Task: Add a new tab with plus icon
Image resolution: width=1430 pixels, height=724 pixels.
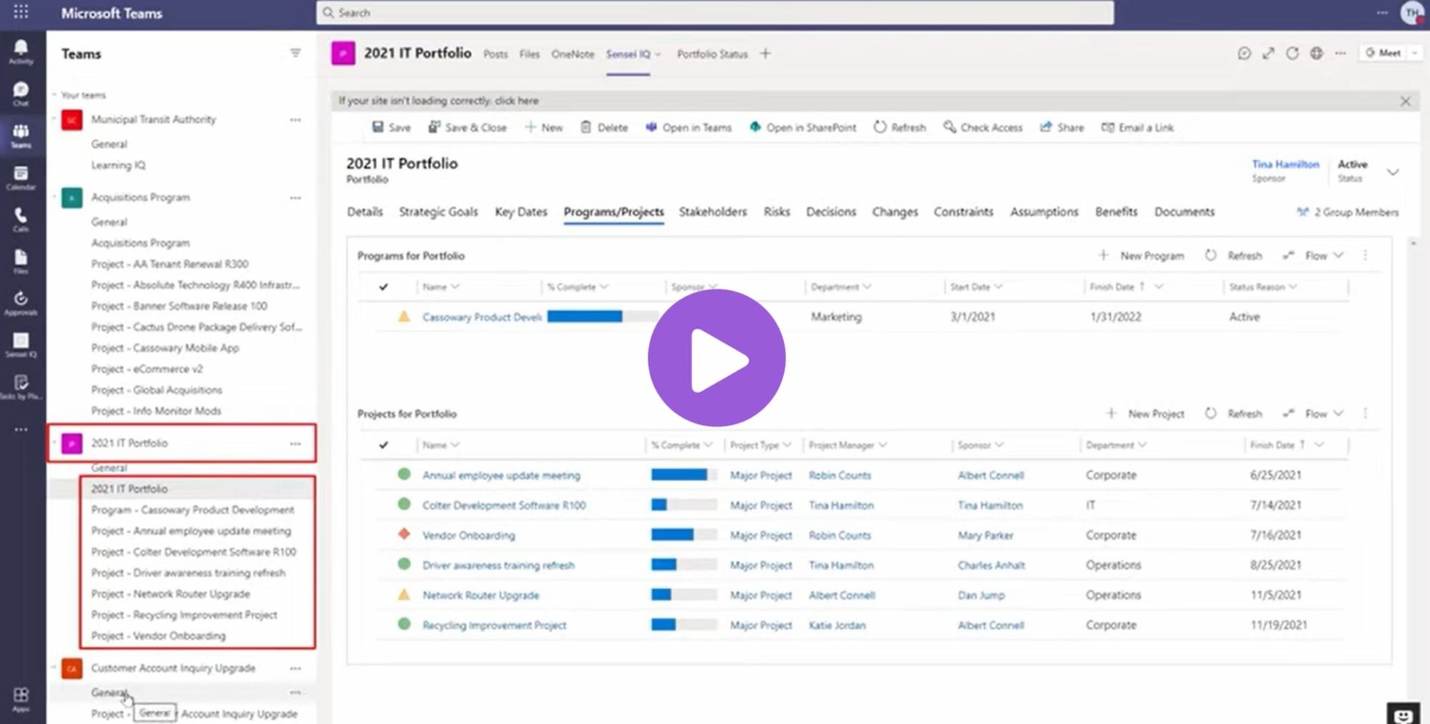Action: [x=765, y=53]
